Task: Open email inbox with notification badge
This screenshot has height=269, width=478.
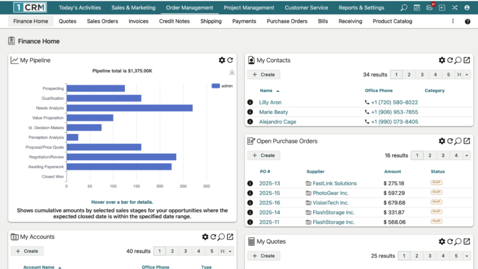Action: point(430,8)
